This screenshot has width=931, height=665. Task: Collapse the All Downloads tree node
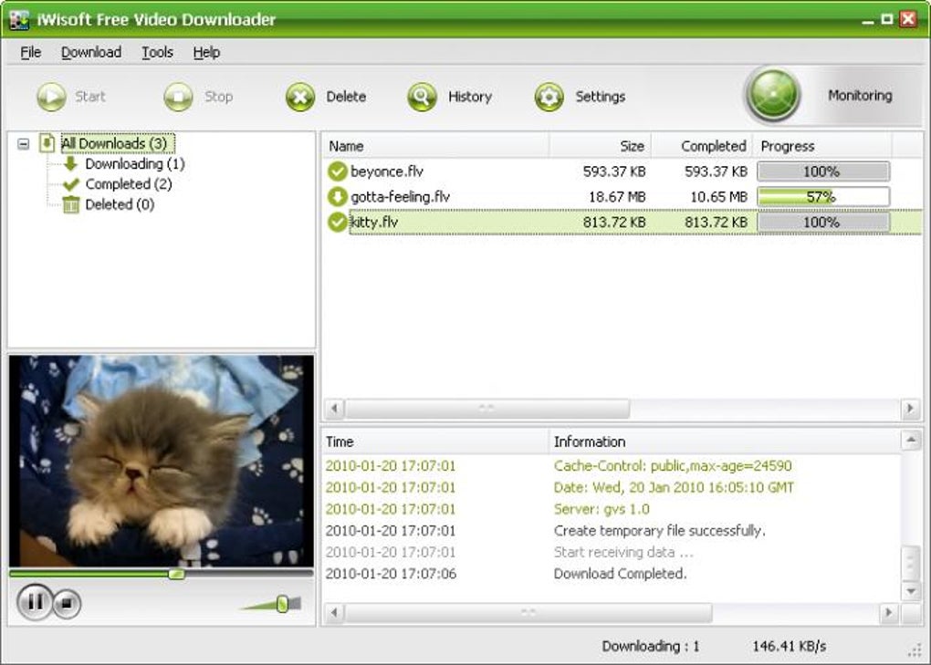23,143
